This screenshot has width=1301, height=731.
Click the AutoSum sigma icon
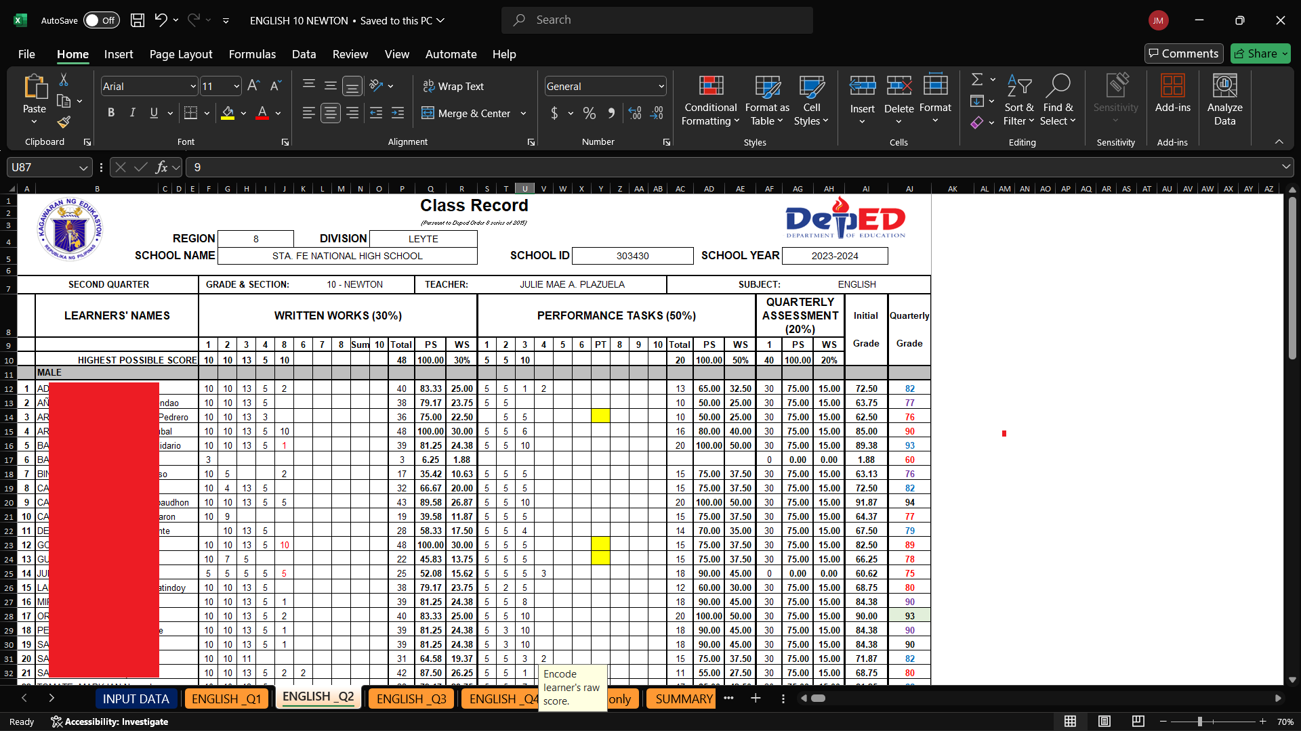[x=977, y=80]
